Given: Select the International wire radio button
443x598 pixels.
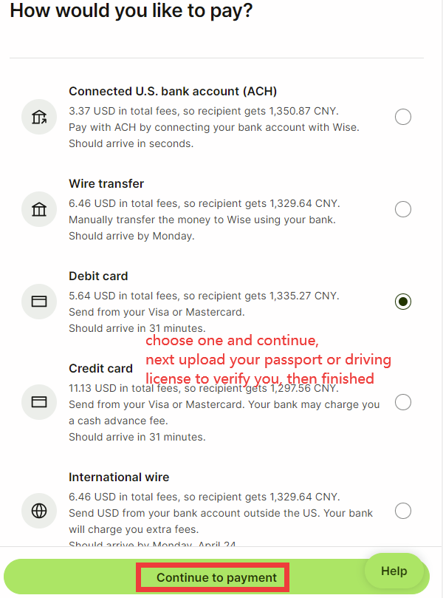Looking at the screenshot, I should (x=403, y=510).
